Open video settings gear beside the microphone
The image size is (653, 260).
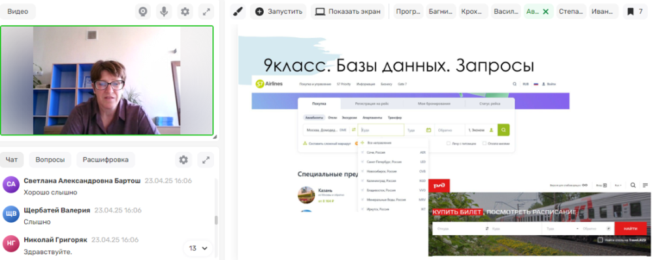185,12
